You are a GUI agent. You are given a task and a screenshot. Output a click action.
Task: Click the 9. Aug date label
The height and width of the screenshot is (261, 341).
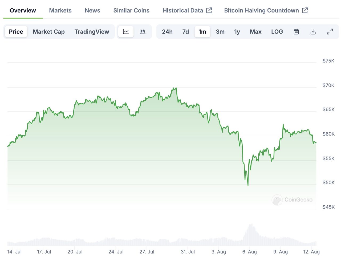coord(281,252)
